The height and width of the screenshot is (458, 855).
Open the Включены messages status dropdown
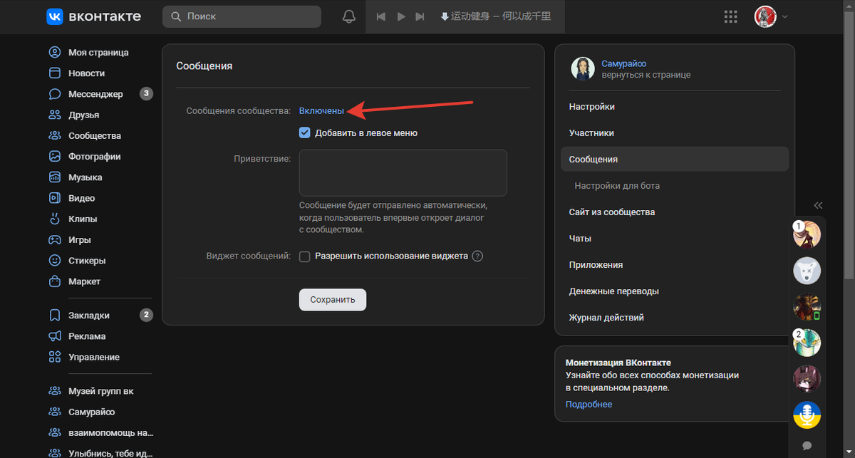[x=321, y=111]
